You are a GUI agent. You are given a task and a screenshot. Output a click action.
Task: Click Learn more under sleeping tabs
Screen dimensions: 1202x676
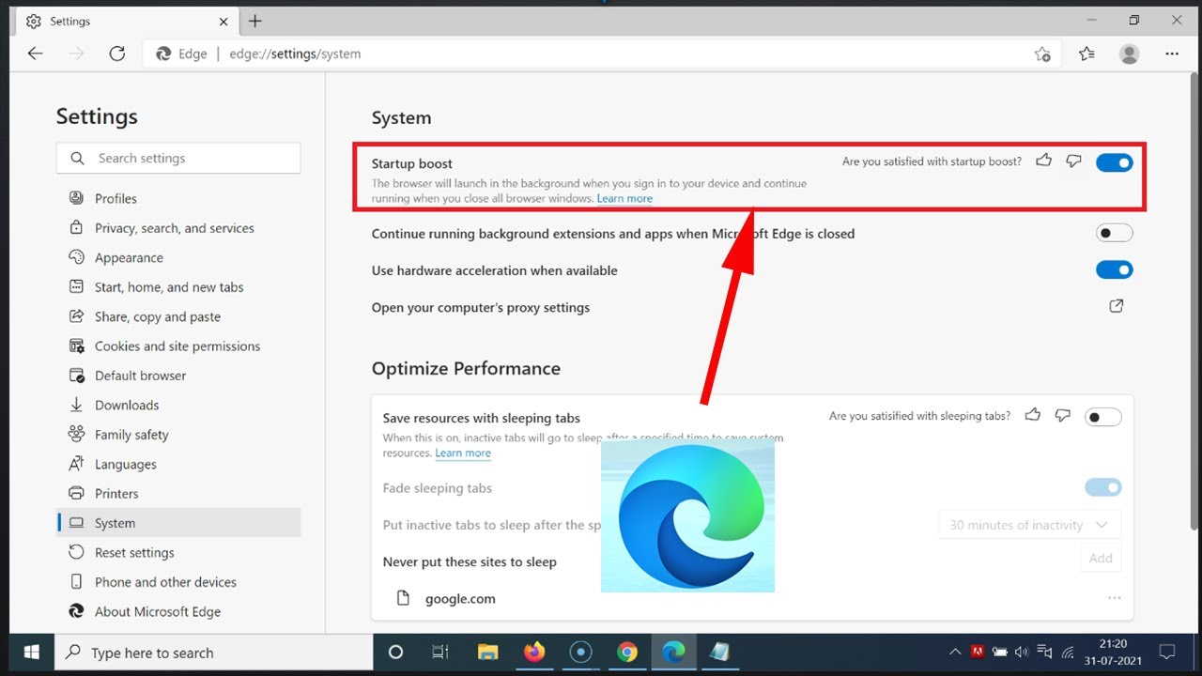[x=463, y=453]
